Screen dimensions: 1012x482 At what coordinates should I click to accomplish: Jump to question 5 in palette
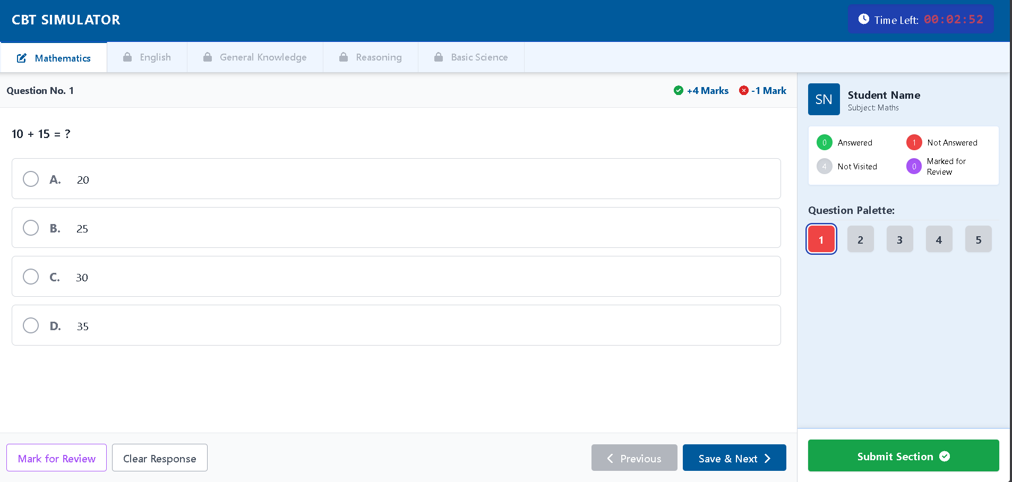pos(979,239)
